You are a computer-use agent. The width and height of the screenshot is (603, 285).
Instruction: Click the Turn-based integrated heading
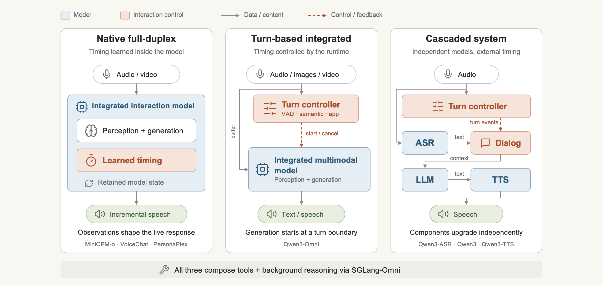tap(301, 39)
